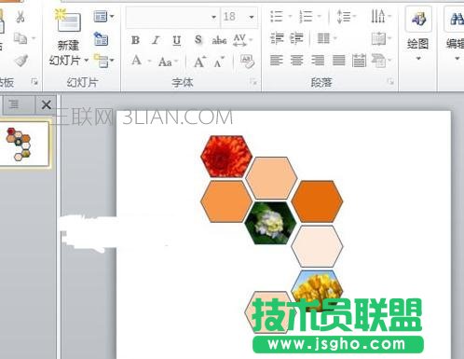Select the white flower hexagon
Image resolution: width=464 pixels, height=359 pixels.
point(271,223)
